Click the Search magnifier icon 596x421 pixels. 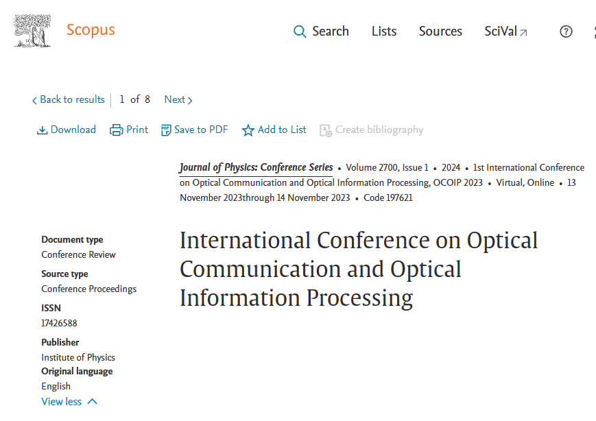[x=300, y=32]
